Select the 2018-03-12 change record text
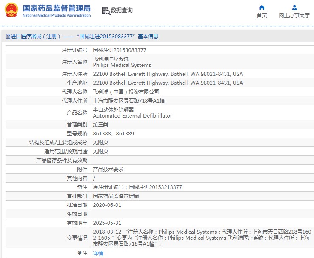Screen dimensions: 314x258 pos(202,238)
